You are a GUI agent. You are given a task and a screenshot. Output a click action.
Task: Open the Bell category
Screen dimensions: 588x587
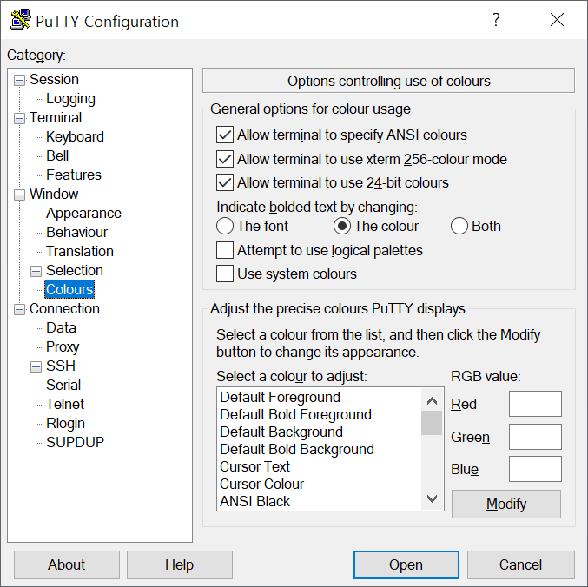57,156
